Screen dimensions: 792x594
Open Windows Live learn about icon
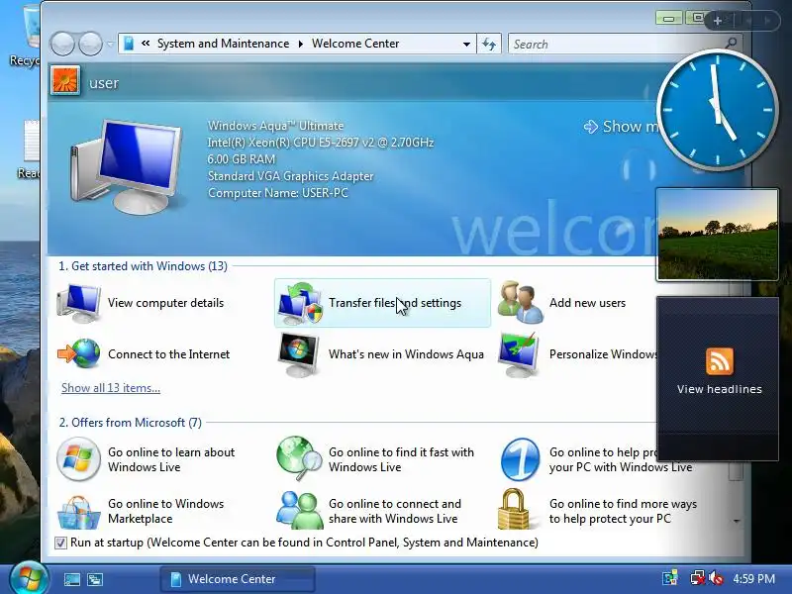pyautogui.click(x=78, y=459)
